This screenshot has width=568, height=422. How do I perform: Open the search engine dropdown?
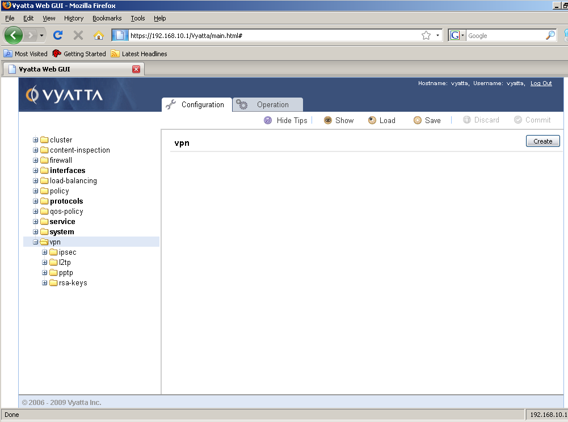pos(457,35)
